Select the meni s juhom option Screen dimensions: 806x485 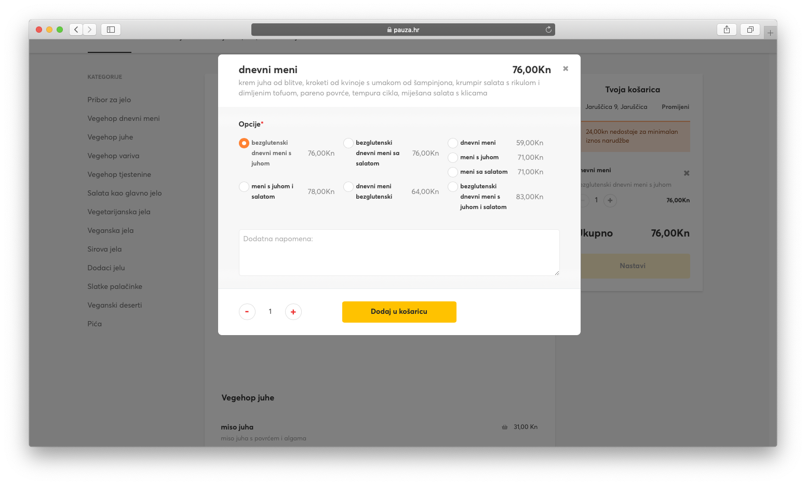coord(453,158)
